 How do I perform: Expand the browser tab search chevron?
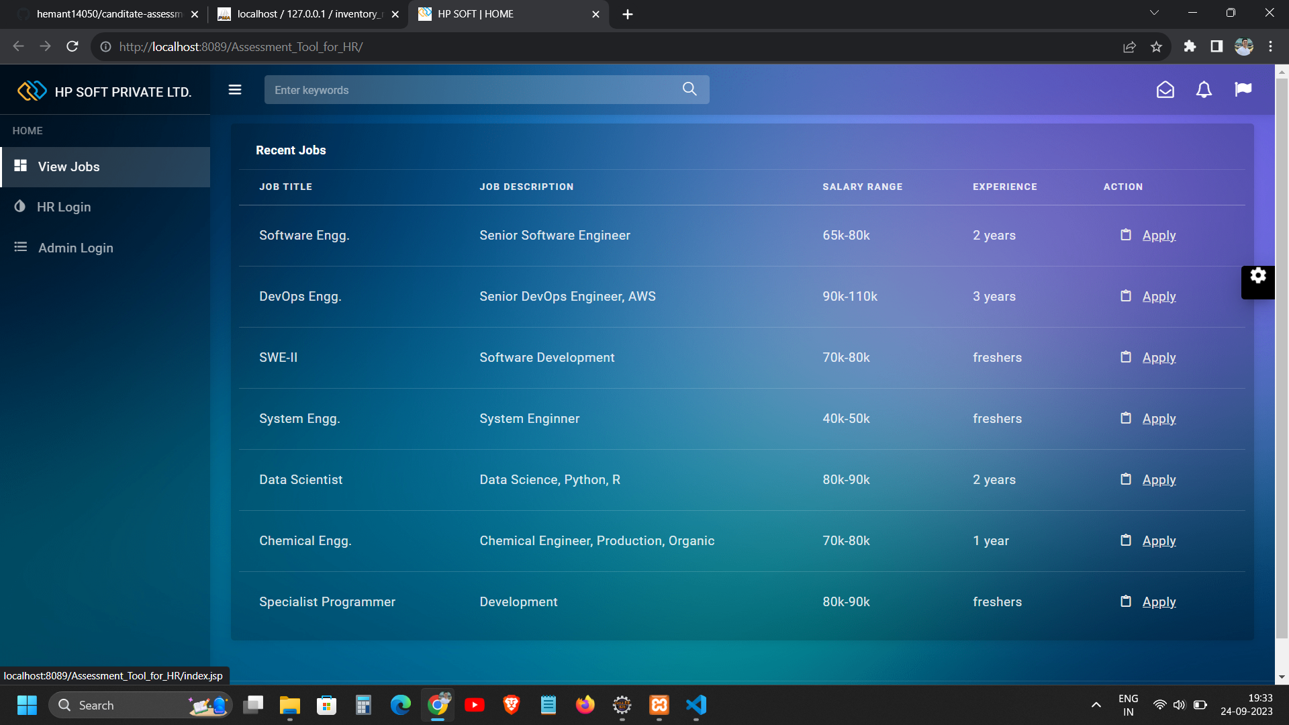tap(1154, 13)
